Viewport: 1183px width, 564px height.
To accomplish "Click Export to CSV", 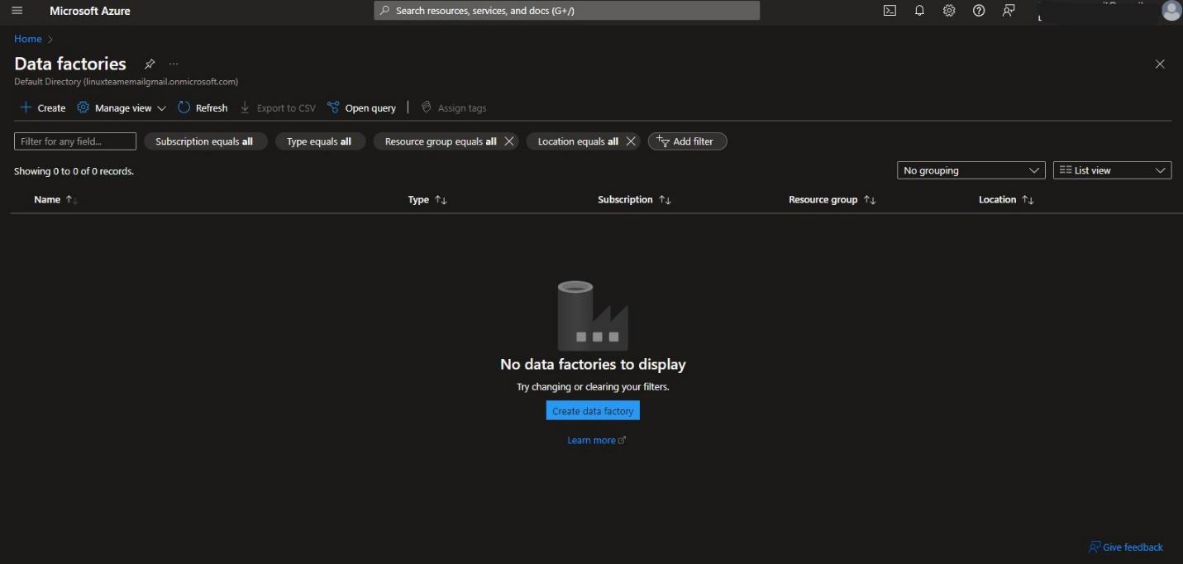I will click(278, 108).
